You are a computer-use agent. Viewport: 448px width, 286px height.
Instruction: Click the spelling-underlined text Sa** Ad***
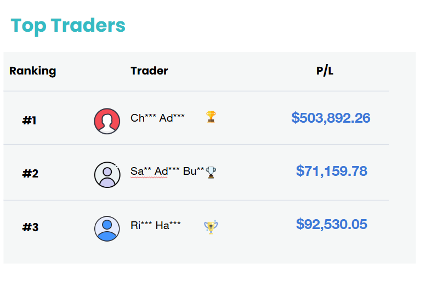pyautogui.click(x=149, y=171)
